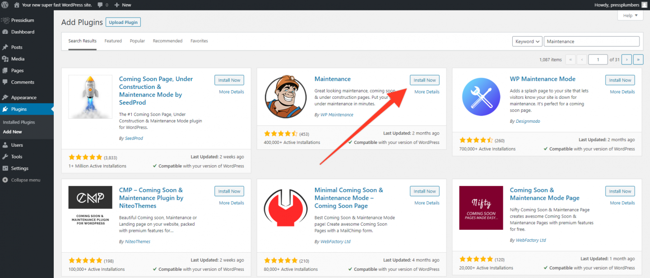
Task: Open the Minimal Coming Soon wrench thumbnail
Action: point(286,208)
